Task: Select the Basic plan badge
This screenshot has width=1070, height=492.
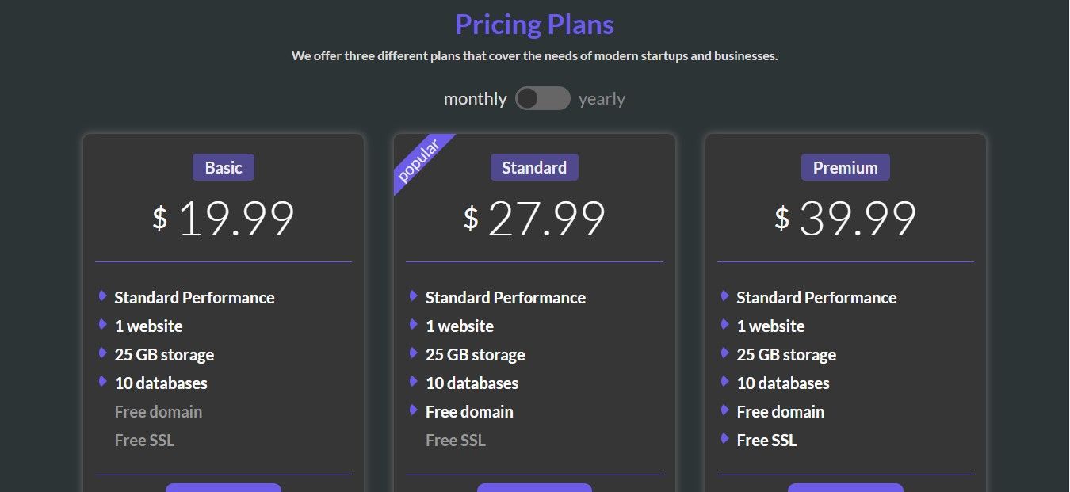Action: pyautogui.click(x=224, y=167)
